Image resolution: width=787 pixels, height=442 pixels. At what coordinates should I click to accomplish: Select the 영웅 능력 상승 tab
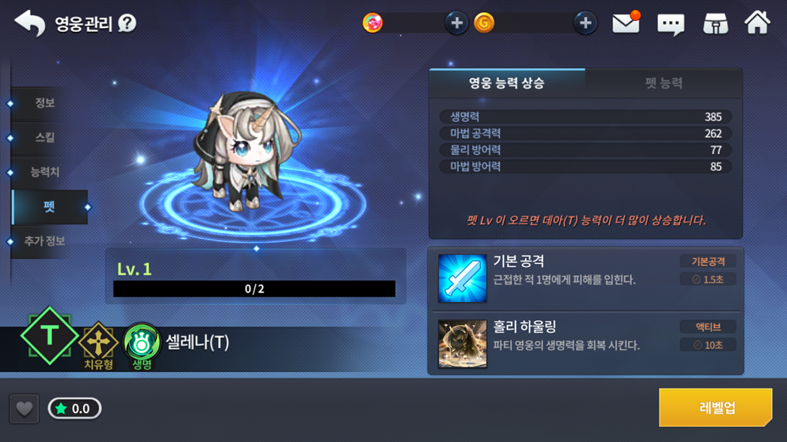(507, 83)
